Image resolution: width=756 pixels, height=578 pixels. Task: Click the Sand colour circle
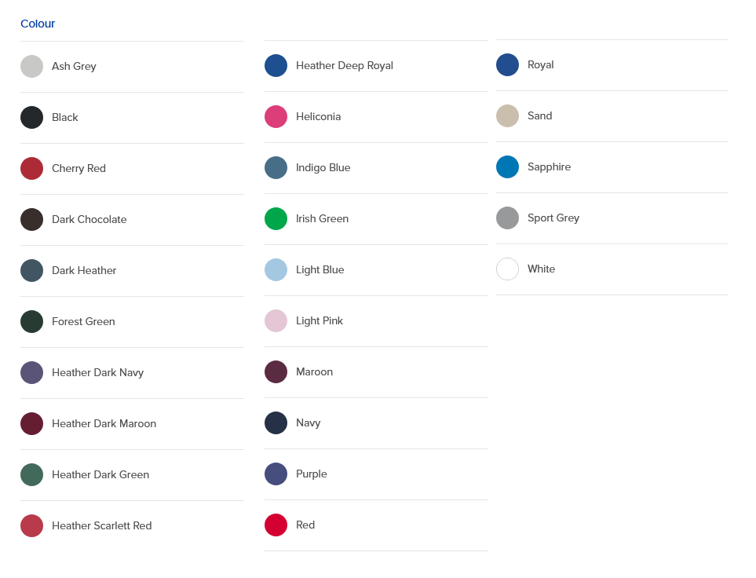pos(507,115)
